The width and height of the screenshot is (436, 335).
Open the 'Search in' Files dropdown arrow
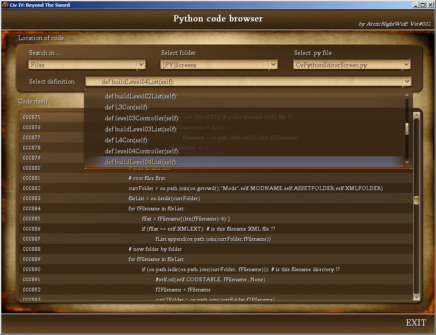[141, 65]
